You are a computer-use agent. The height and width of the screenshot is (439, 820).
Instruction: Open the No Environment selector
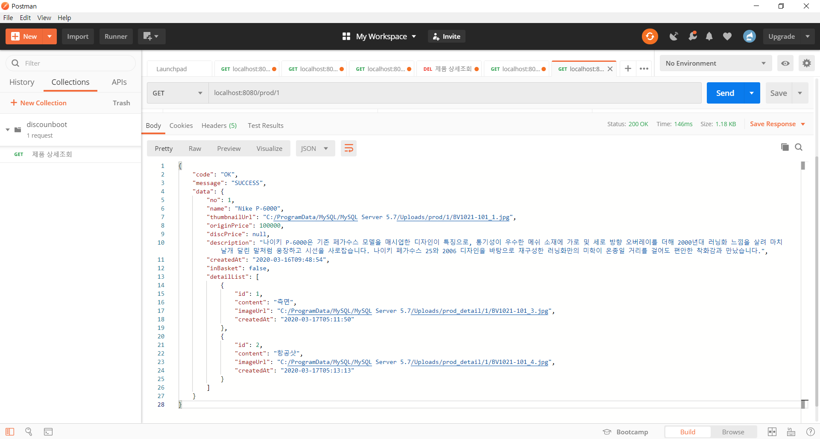(715, 63)
